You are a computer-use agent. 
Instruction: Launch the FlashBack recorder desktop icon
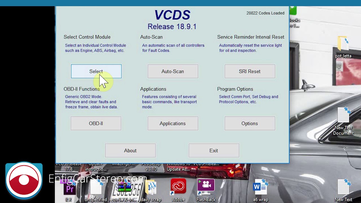point(206,190)
